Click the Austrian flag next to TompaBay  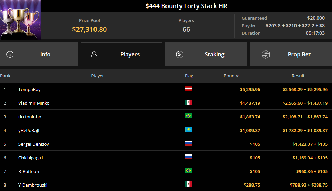pyautogui.click(x=188, y=89)
